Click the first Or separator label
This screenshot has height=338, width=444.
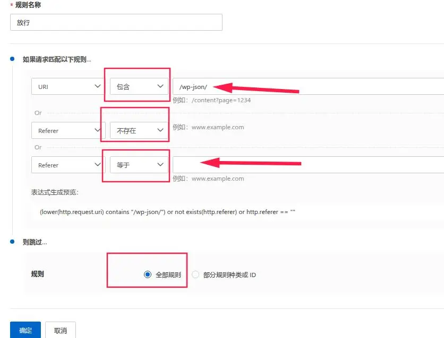38,113
